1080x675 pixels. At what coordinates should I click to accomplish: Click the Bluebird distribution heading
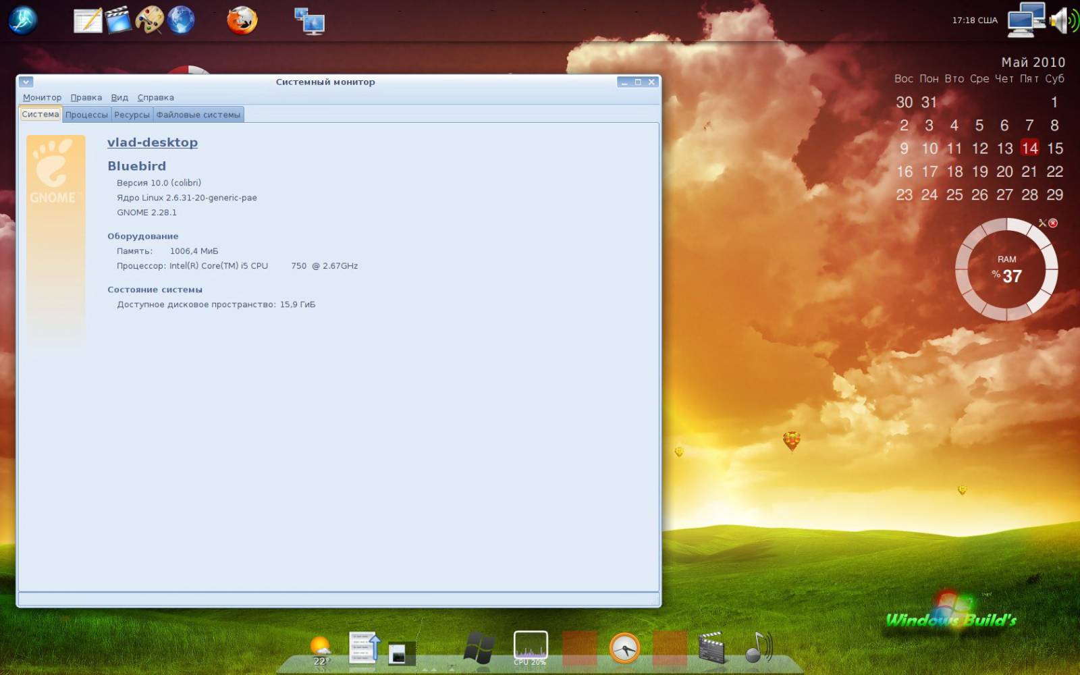136,166
